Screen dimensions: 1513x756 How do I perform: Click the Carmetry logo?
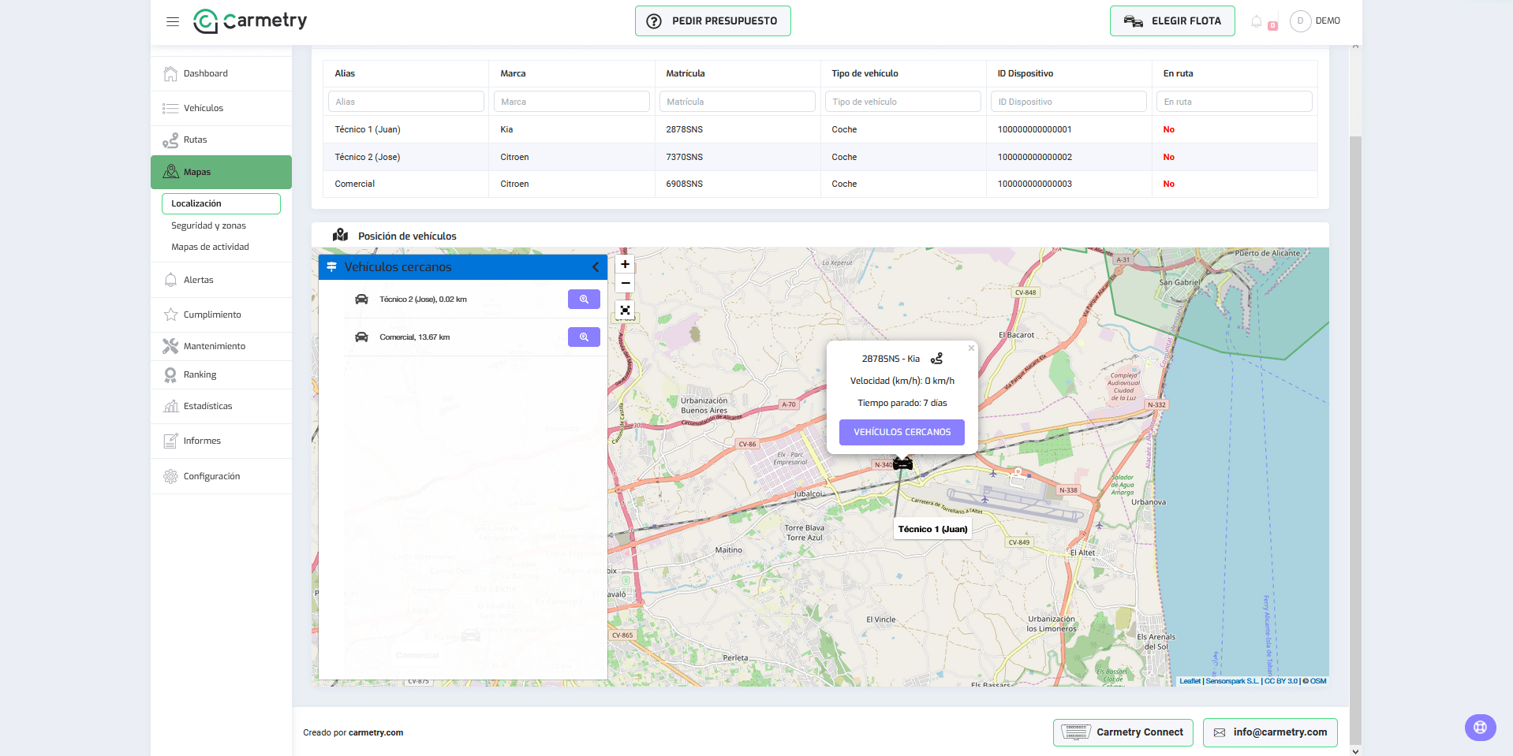[x=250, y=21]
